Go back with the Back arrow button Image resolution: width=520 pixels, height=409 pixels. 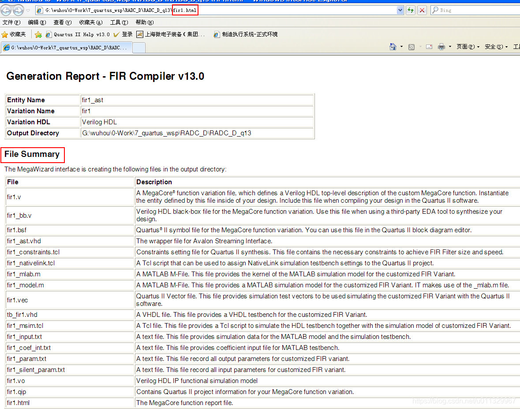point(6,10)
